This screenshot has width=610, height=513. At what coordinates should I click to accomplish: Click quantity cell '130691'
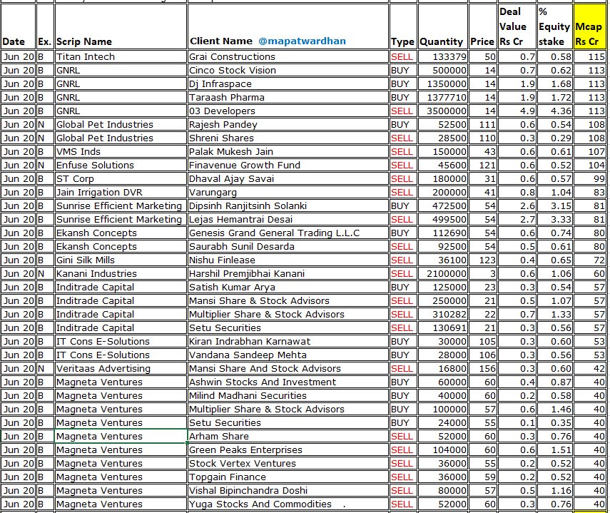(x=443, y=328)
